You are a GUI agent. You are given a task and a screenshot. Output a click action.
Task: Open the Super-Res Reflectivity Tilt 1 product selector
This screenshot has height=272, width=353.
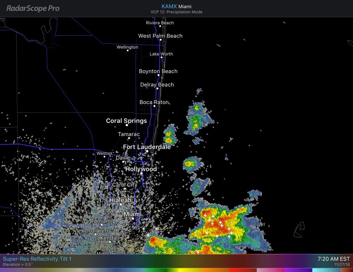coord(37,259)
